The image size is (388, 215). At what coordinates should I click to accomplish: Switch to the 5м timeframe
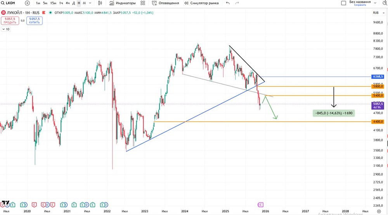(45, 3)
